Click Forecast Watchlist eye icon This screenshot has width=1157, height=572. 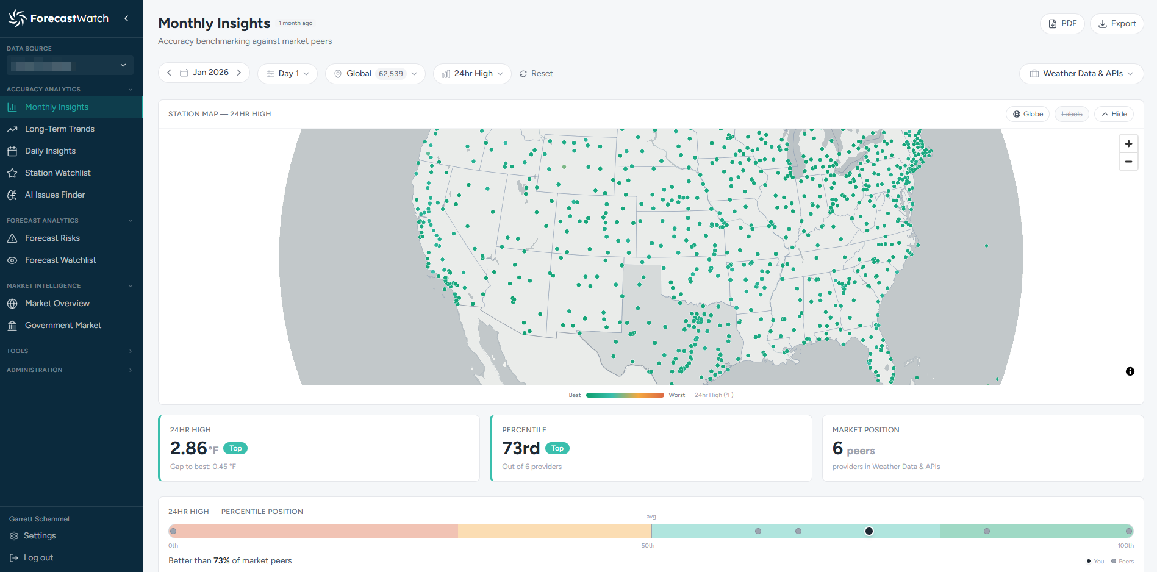click(x=12, y=260)
